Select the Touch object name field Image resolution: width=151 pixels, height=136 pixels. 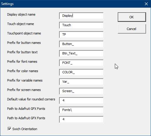(81, 25)
